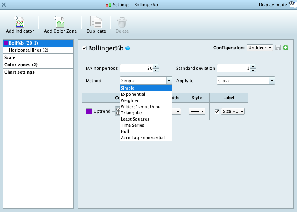Uncheck the Label checkbox in Uptrend row
Image resolution: width=297 pixels, height=212 pixels.
click(217, 111)
